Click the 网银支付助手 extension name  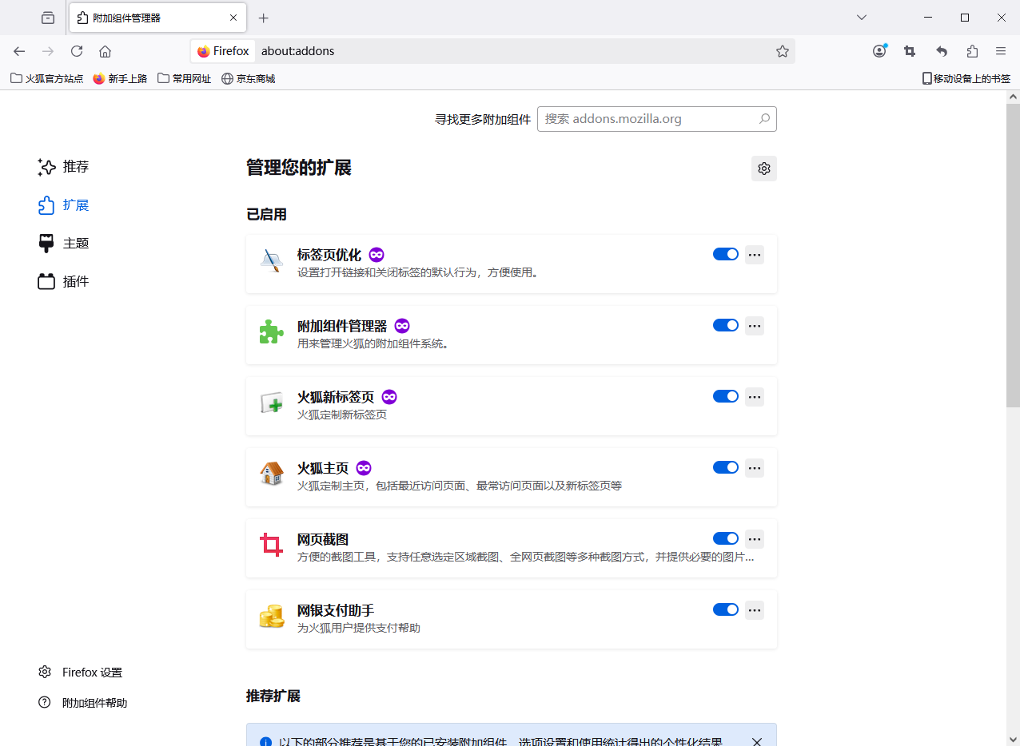(x=336, y=610)
